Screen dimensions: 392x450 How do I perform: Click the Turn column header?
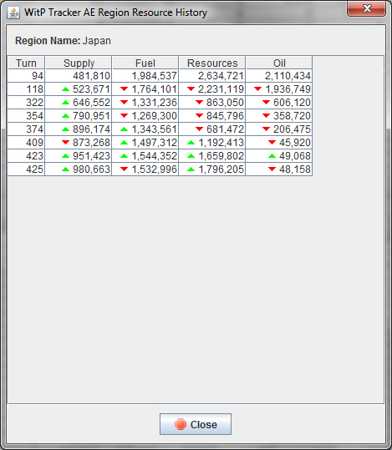pos(26,63)
